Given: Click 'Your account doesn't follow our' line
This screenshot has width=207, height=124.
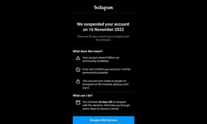Looking at the screenshot, I should 101,57.
